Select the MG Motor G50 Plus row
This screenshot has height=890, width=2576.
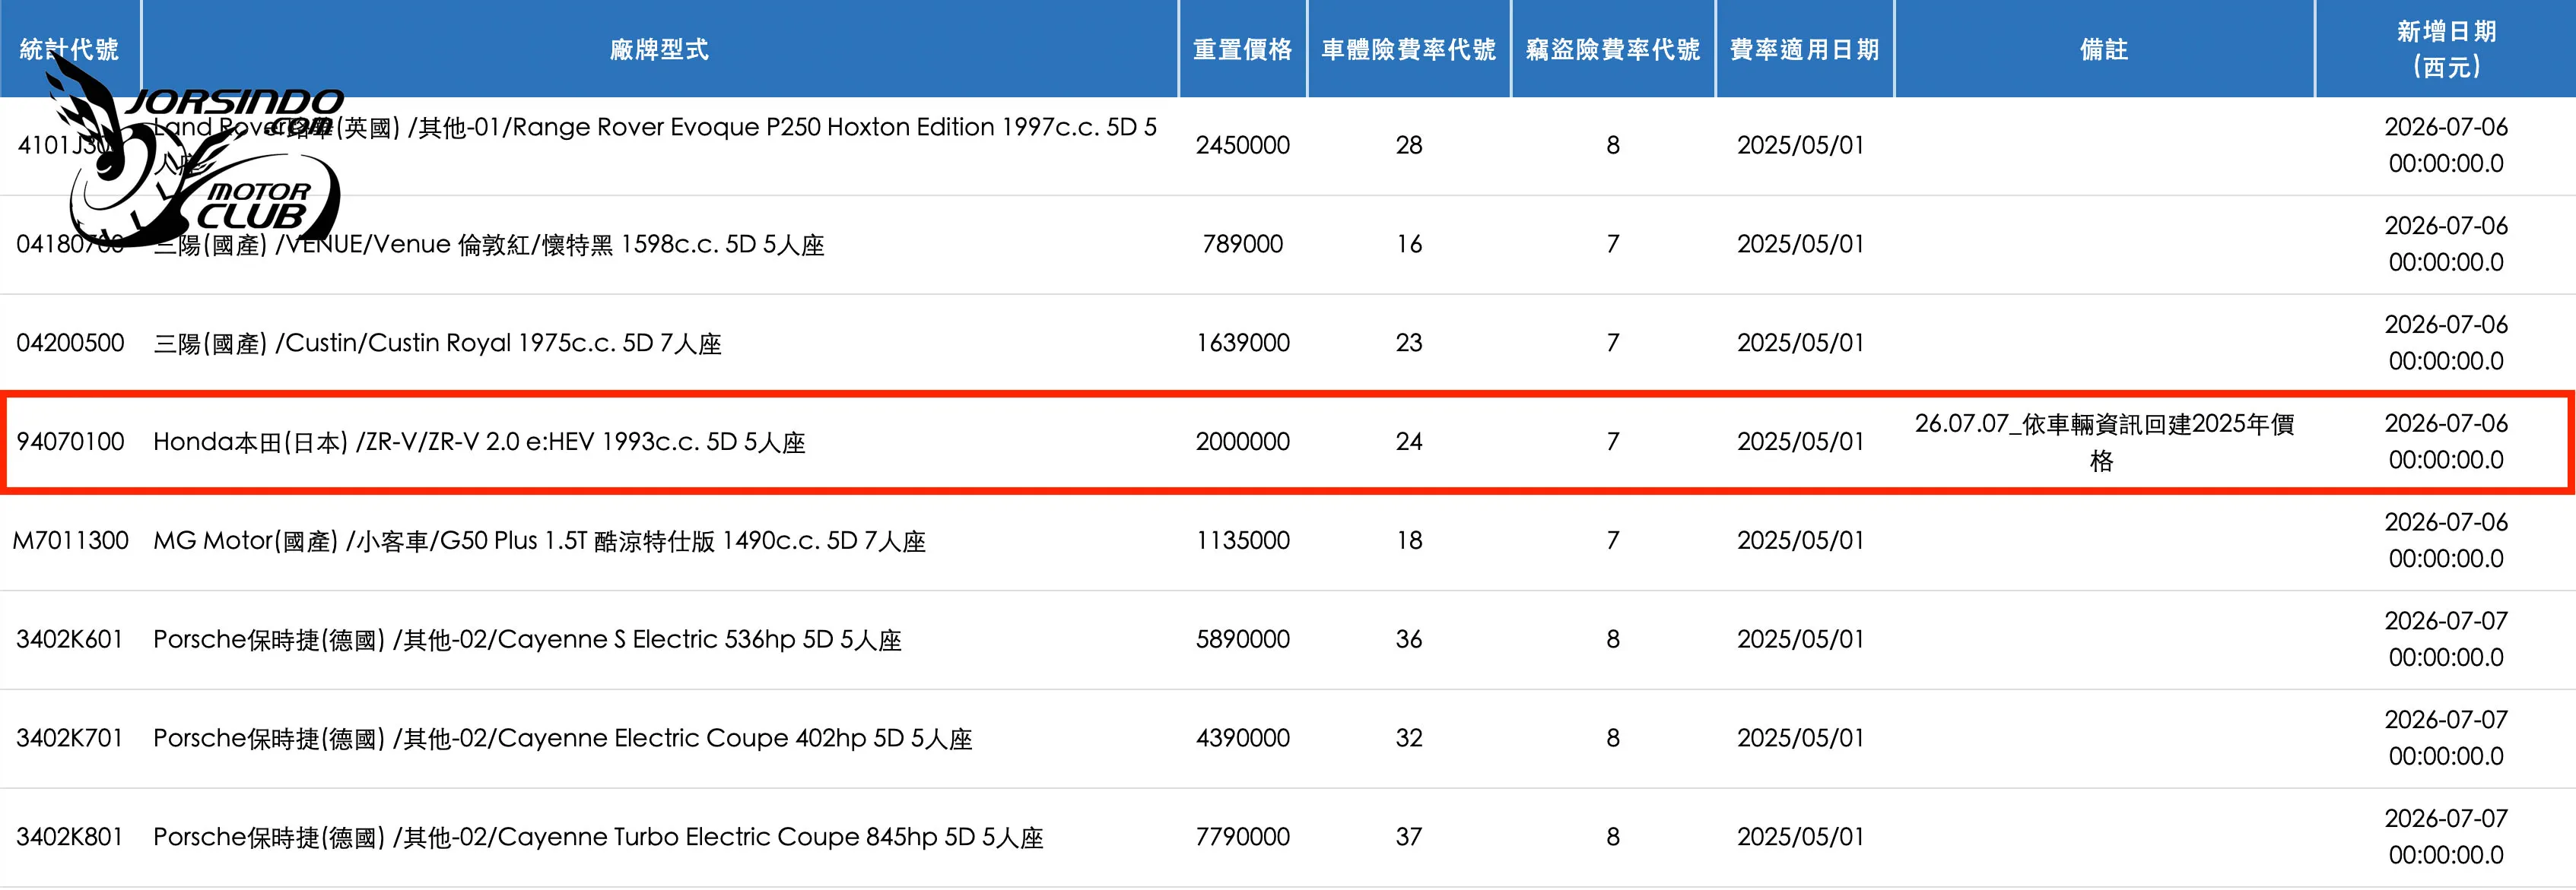[1288, 540]
